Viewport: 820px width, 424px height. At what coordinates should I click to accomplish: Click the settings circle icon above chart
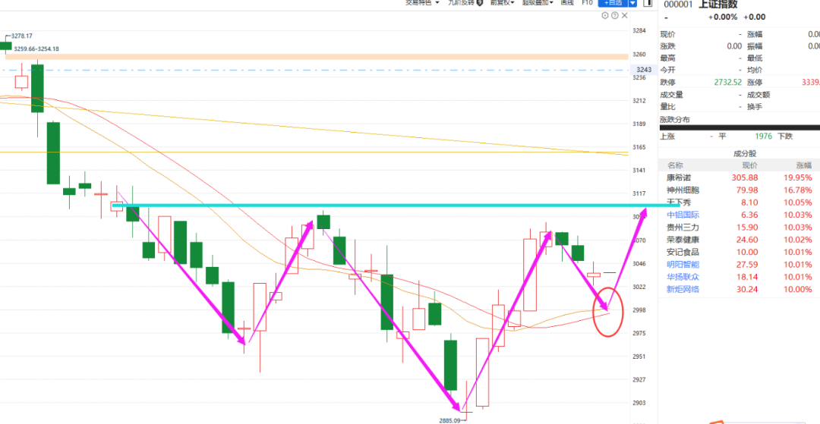604,14
